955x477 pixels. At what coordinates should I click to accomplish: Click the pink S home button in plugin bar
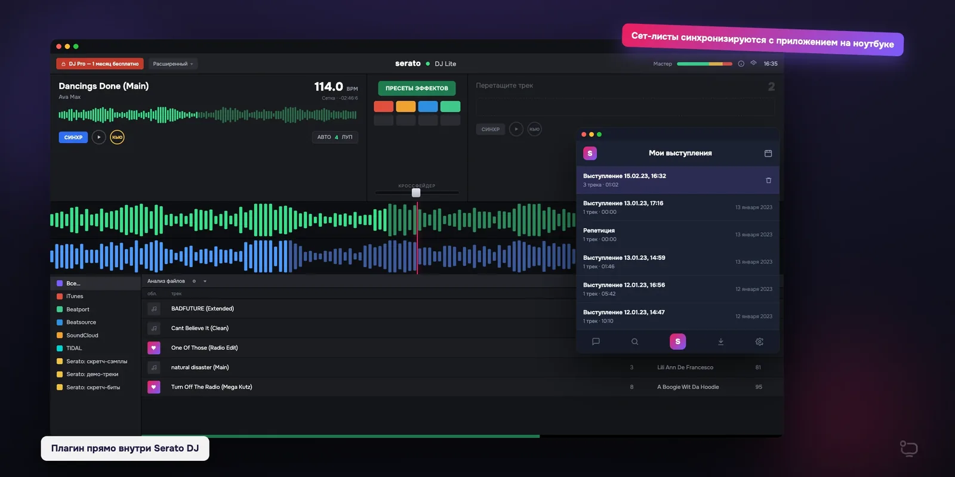(x=677, y=342)
